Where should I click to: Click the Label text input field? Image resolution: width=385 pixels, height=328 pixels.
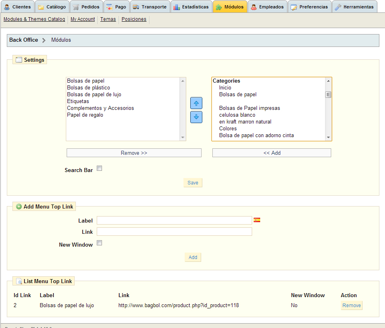tap(174, 221)
